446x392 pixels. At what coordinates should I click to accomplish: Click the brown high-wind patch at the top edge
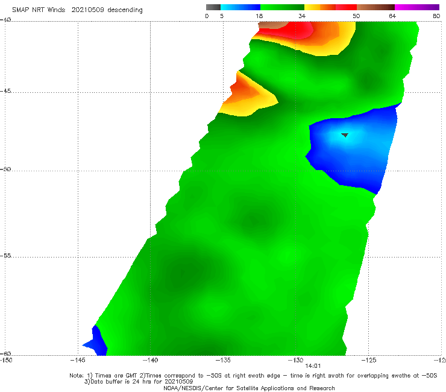pos(271,25)
